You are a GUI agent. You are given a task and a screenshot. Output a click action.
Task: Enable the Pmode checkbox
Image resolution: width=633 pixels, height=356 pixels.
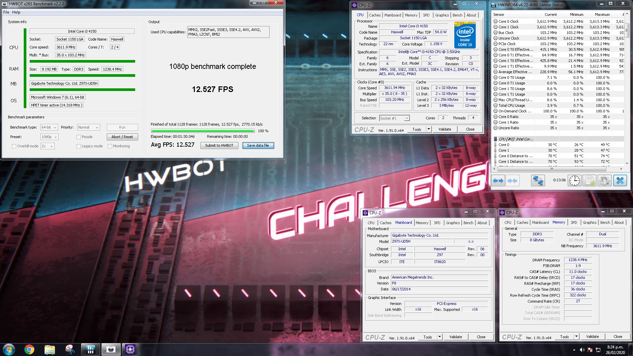78,137
